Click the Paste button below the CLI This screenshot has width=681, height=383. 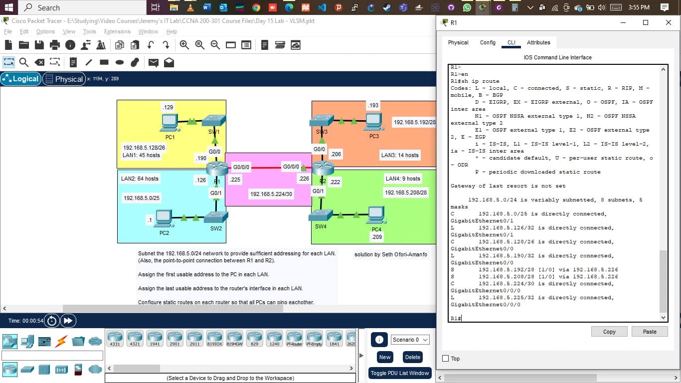tap(650, 332)
